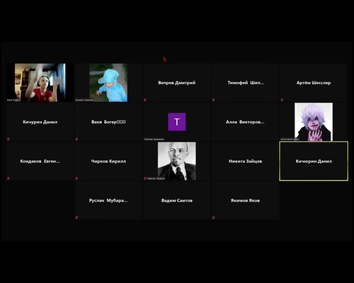The width and height of the screenshot is (354, 283).
Task: Click name label on the blue-cap child tile
Action: click(x=84, y=100)
